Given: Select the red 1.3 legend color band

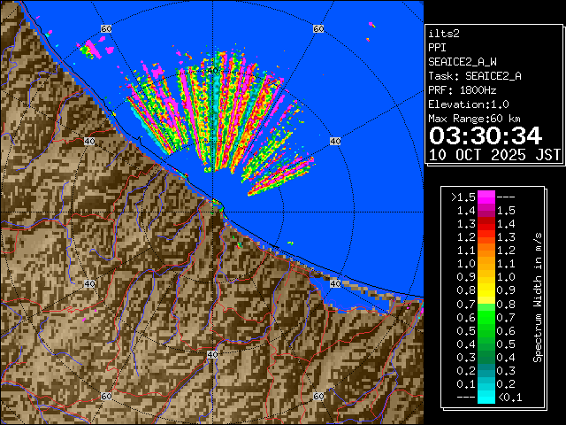Looking at the screenshot, I should (486, 236).
